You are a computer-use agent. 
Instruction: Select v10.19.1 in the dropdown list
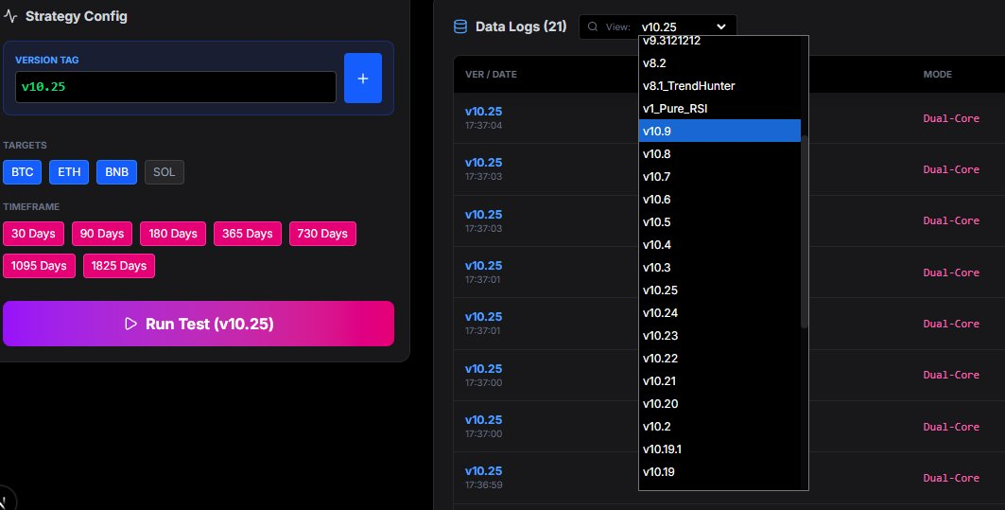tap(662, 449)
